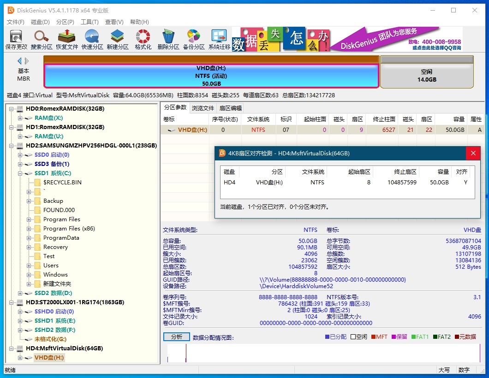Expand the Windows folder node
Viewport: 489px width, 378px height.
point(29,275)
